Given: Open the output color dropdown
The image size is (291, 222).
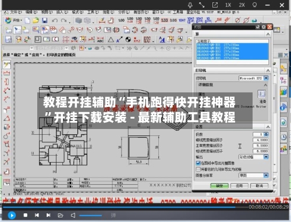Looking at the screenshot, I should pos(266,157).
